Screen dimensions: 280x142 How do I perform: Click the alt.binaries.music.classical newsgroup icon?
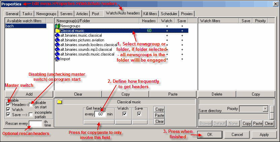(x=57, y=35)
